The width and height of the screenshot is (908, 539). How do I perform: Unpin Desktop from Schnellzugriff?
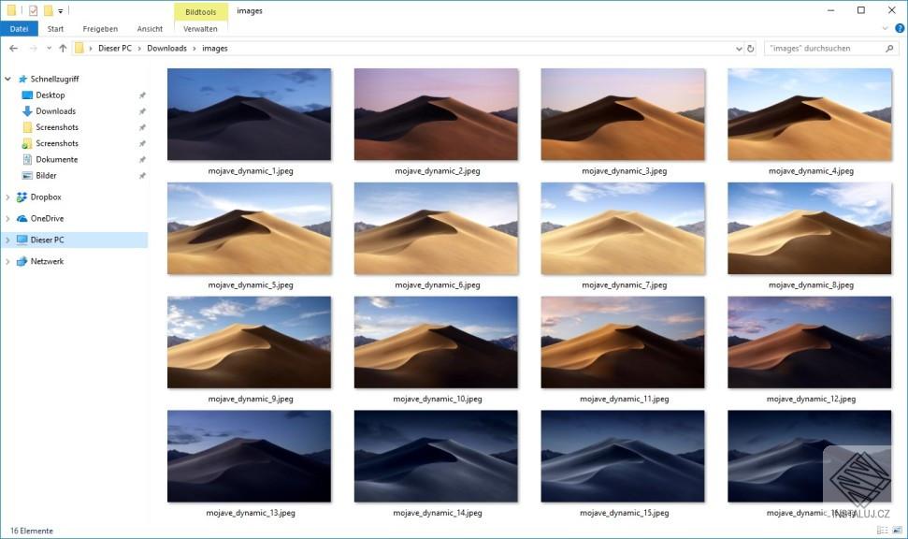click(142, 95)
